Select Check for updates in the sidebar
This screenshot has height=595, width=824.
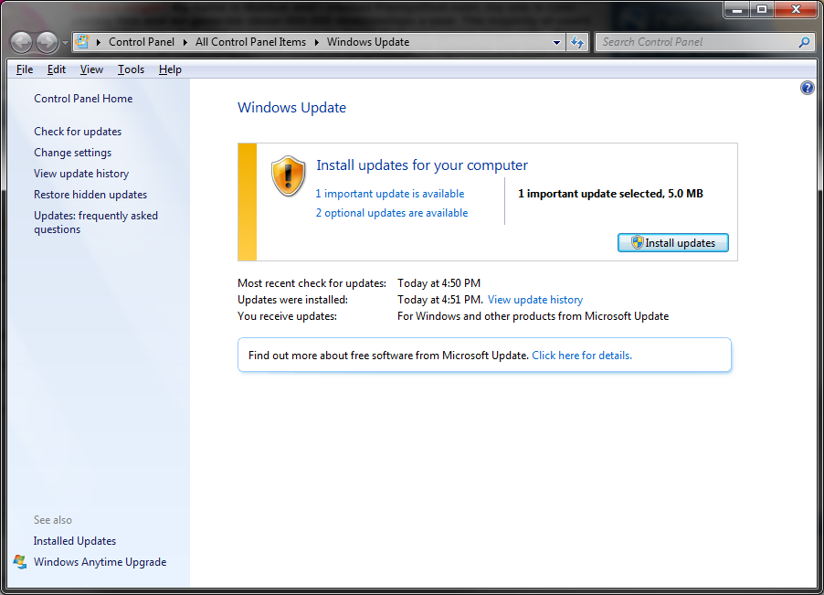pos(77,131)
